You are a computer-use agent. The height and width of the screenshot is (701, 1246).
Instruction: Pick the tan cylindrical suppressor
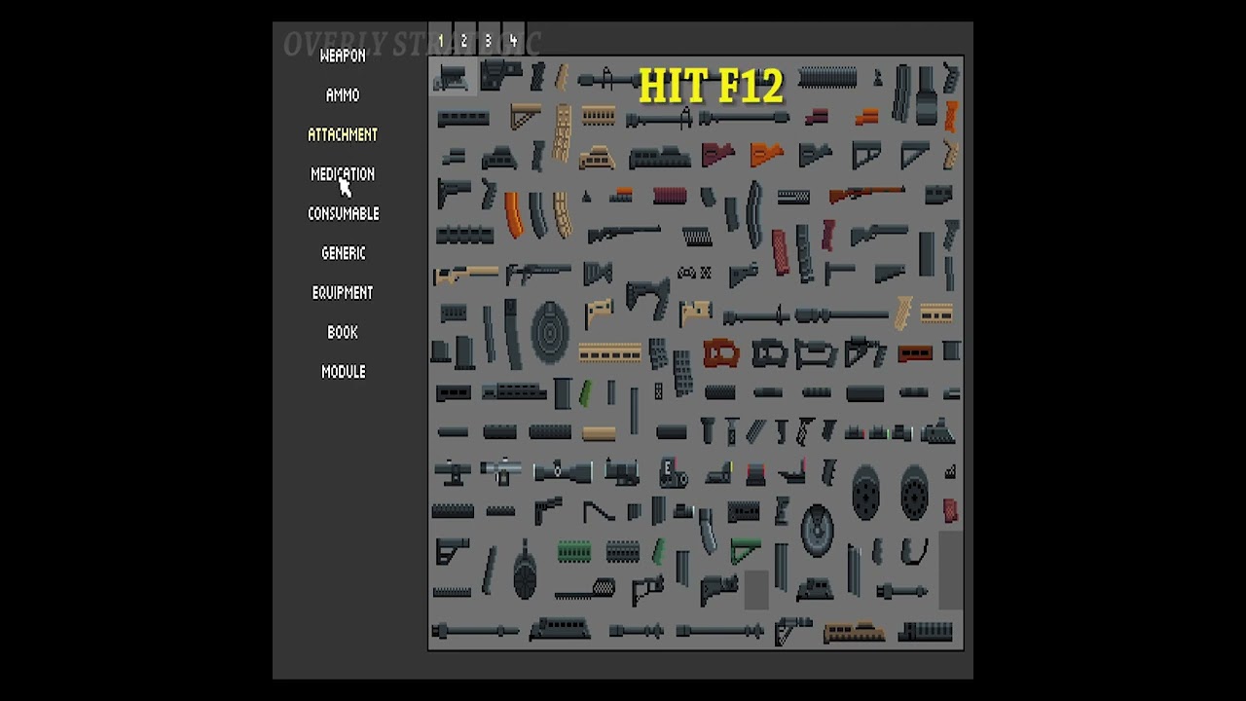pos(599,433)
